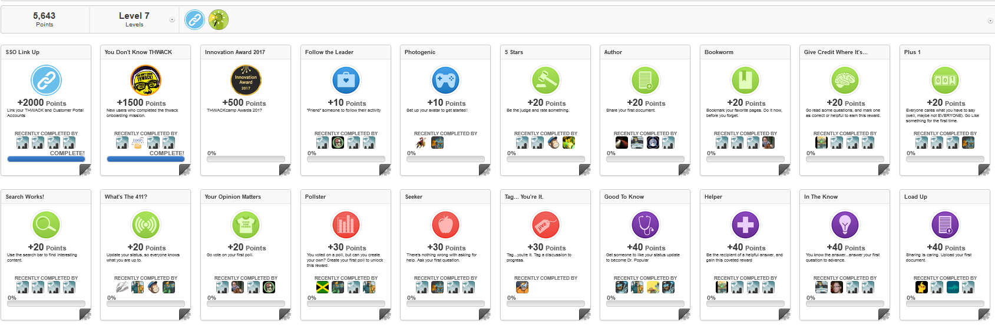Open the In The Know card title
Image resolution: width=995 pixels, height=328 pixels.
click(x=821, y=197)
